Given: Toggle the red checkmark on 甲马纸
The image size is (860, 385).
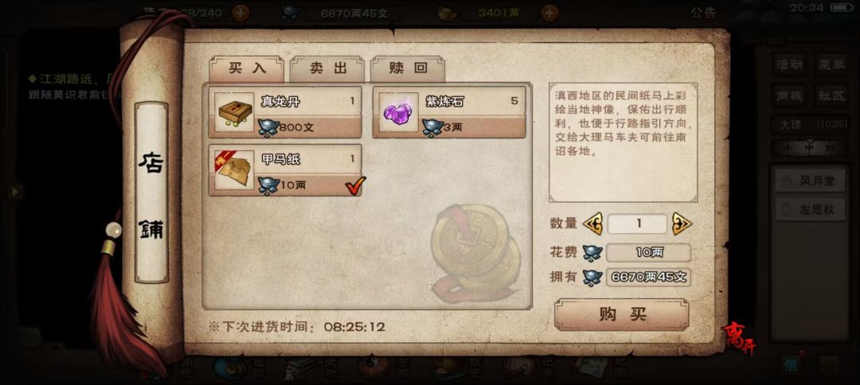Looking at the screenshot, I should click(355, 186).
